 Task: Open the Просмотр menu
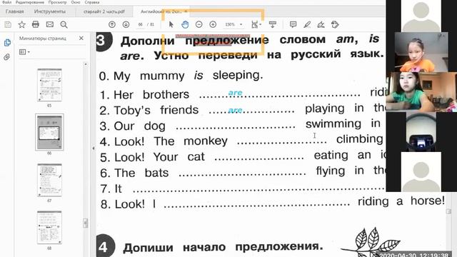[57, 2]
